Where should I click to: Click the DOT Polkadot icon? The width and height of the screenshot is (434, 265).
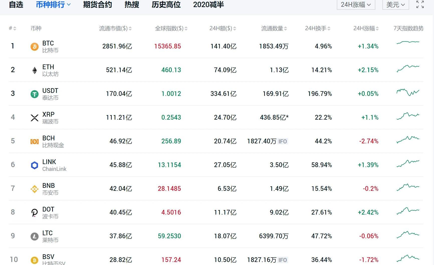[x=35, y=213]
